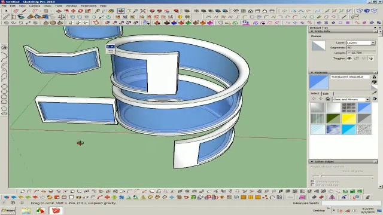Viewport: 383px width, 215px height.
Task: Choose the Rectangle shape tool
Action: pyautogui.click(x=45, y=11)
